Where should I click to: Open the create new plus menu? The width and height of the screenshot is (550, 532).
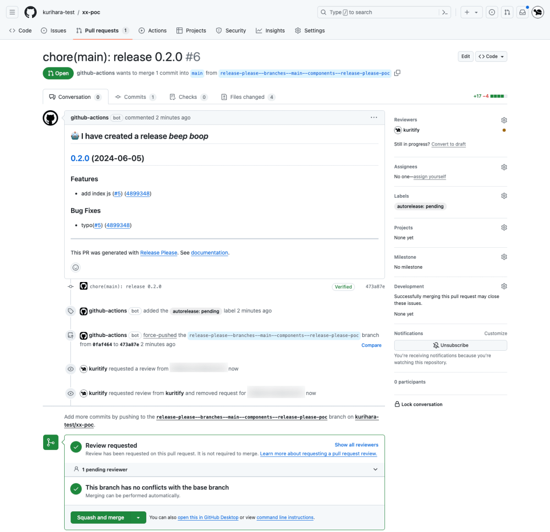click(x=471, y=12)
